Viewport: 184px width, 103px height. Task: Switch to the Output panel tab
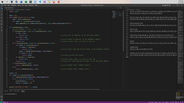(11, 91)
